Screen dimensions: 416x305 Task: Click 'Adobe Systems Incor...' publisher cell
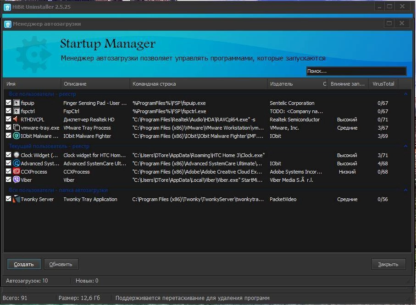pos(296,172)
